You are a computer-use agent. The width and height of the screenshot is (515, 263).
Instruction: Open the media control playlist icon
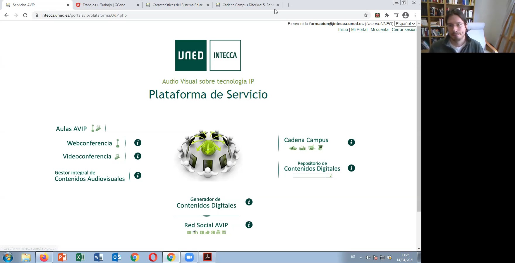pyautogui.click(x=396, y=15)
